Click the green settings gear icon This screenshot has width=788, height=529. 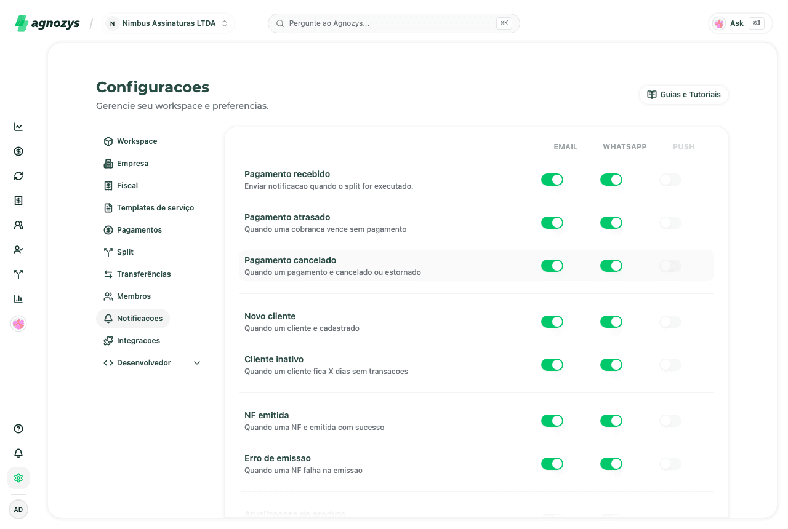coord(18,478)
